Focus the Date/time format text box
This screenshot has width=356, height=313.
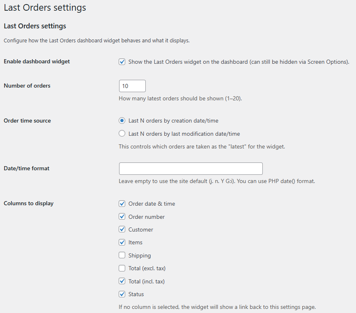click(191, 169)
